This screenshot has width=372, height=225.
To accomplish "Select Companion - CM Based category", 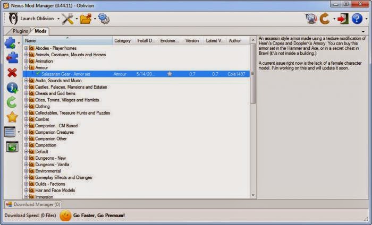I will click(x=56, y=126).
